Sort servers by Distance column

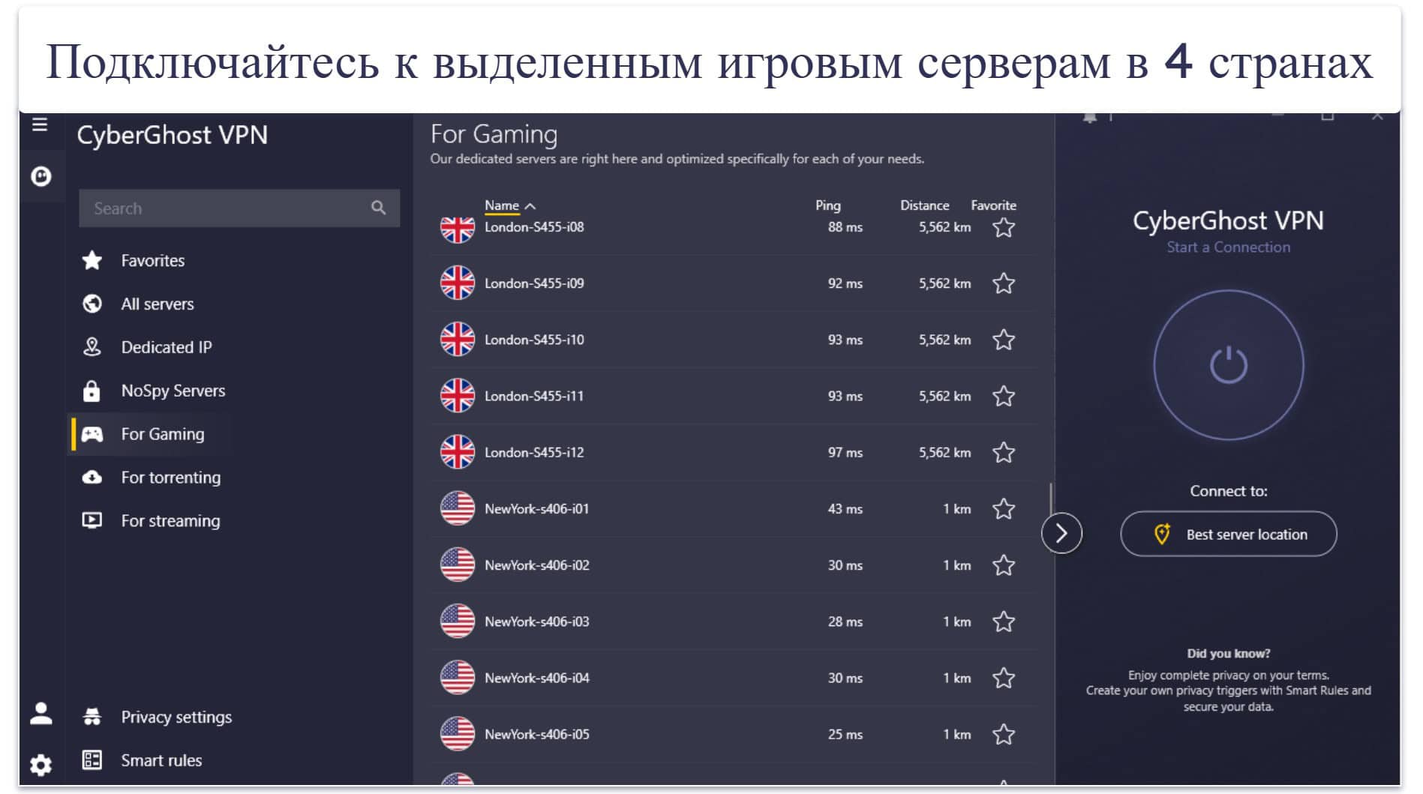pos(924,205)
